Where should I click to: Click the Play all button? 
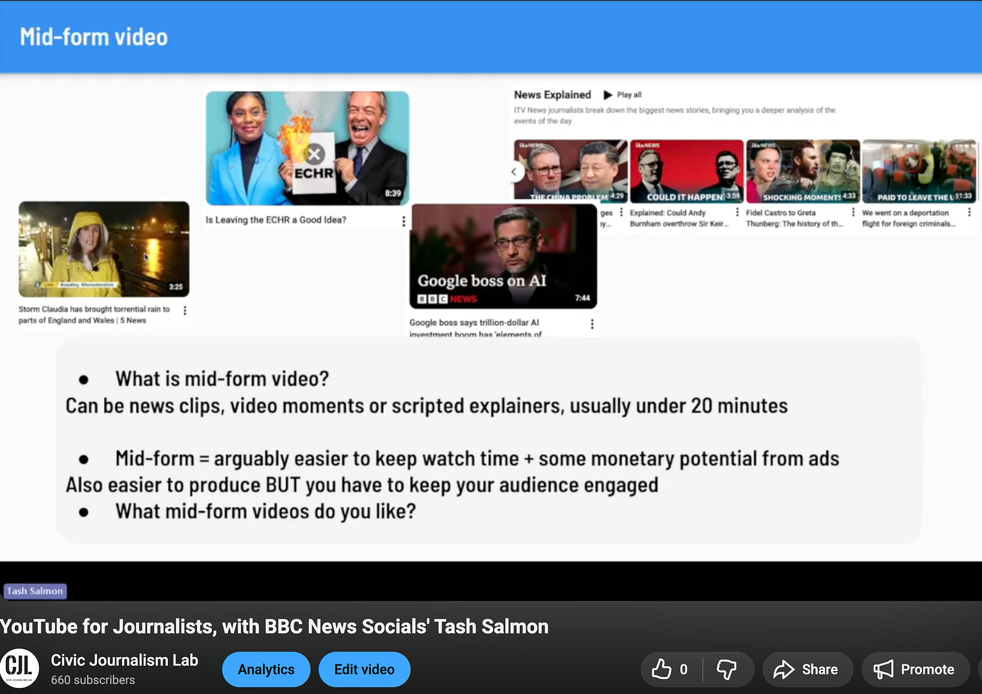point(623,95)
